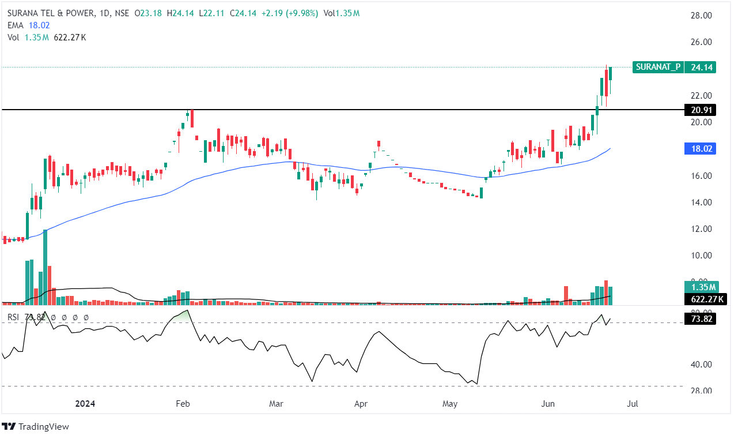The image size is (738, 439).
Task: Click the RSI indicator legend label
Action: (x=14, y=317)
